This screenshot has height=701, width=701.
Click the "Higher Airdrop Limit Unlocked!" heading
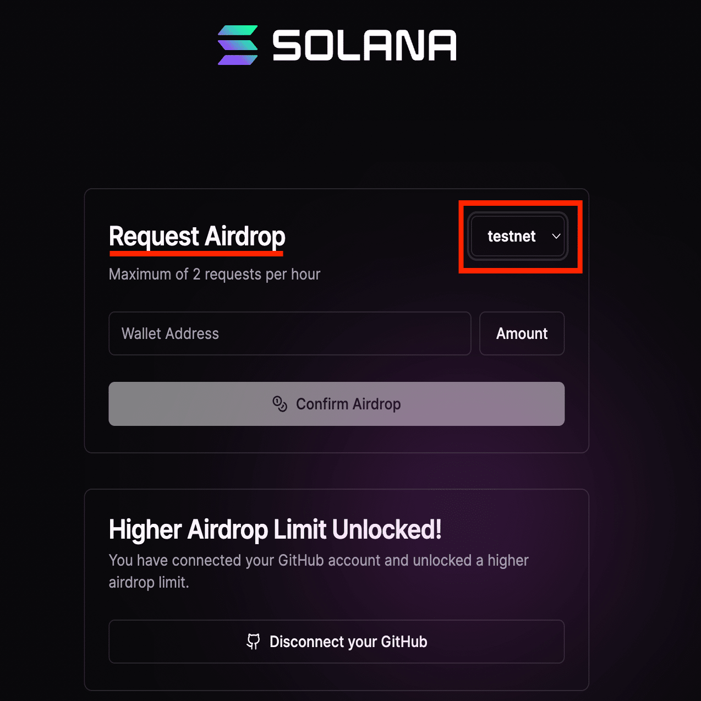click(x=275, y=529)
